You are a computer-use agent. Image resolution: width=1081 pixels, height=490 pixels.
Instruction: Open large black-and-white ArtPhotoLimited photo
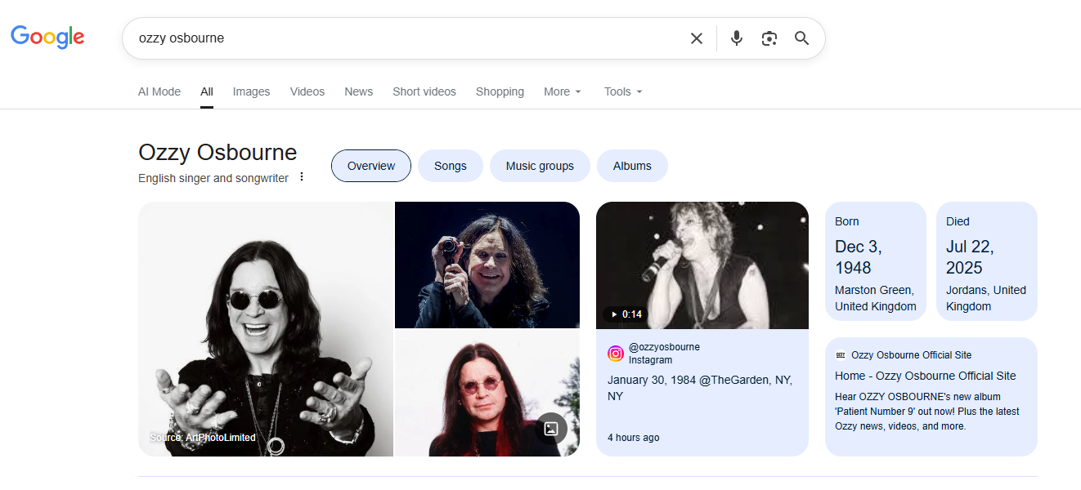[266, 329]
